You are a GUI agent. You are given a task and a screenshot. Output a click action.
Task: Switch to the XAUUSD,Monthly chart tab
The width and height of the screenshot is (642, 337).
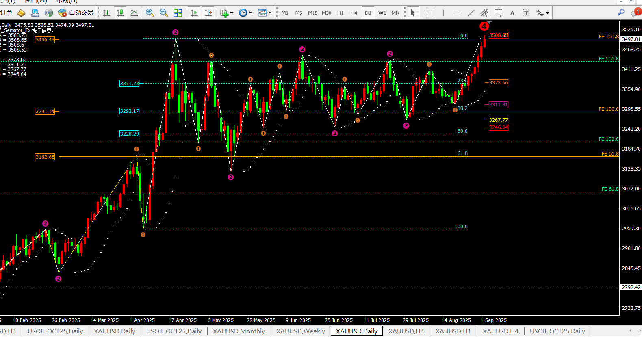coord(239,331)
